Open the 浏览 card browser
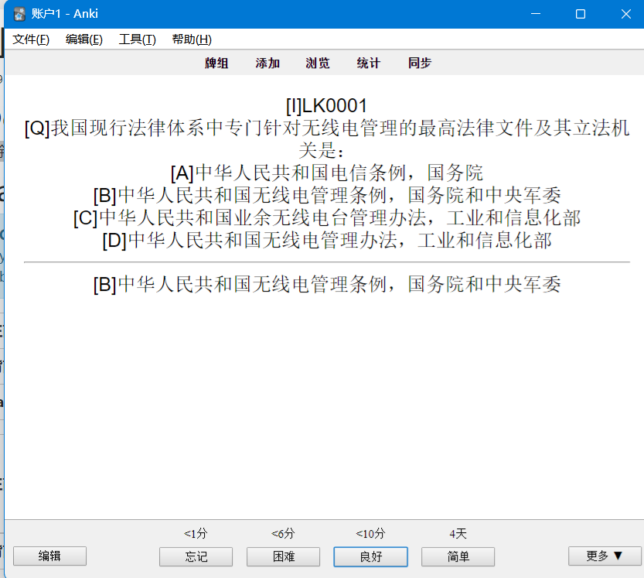 click(318, 63)
